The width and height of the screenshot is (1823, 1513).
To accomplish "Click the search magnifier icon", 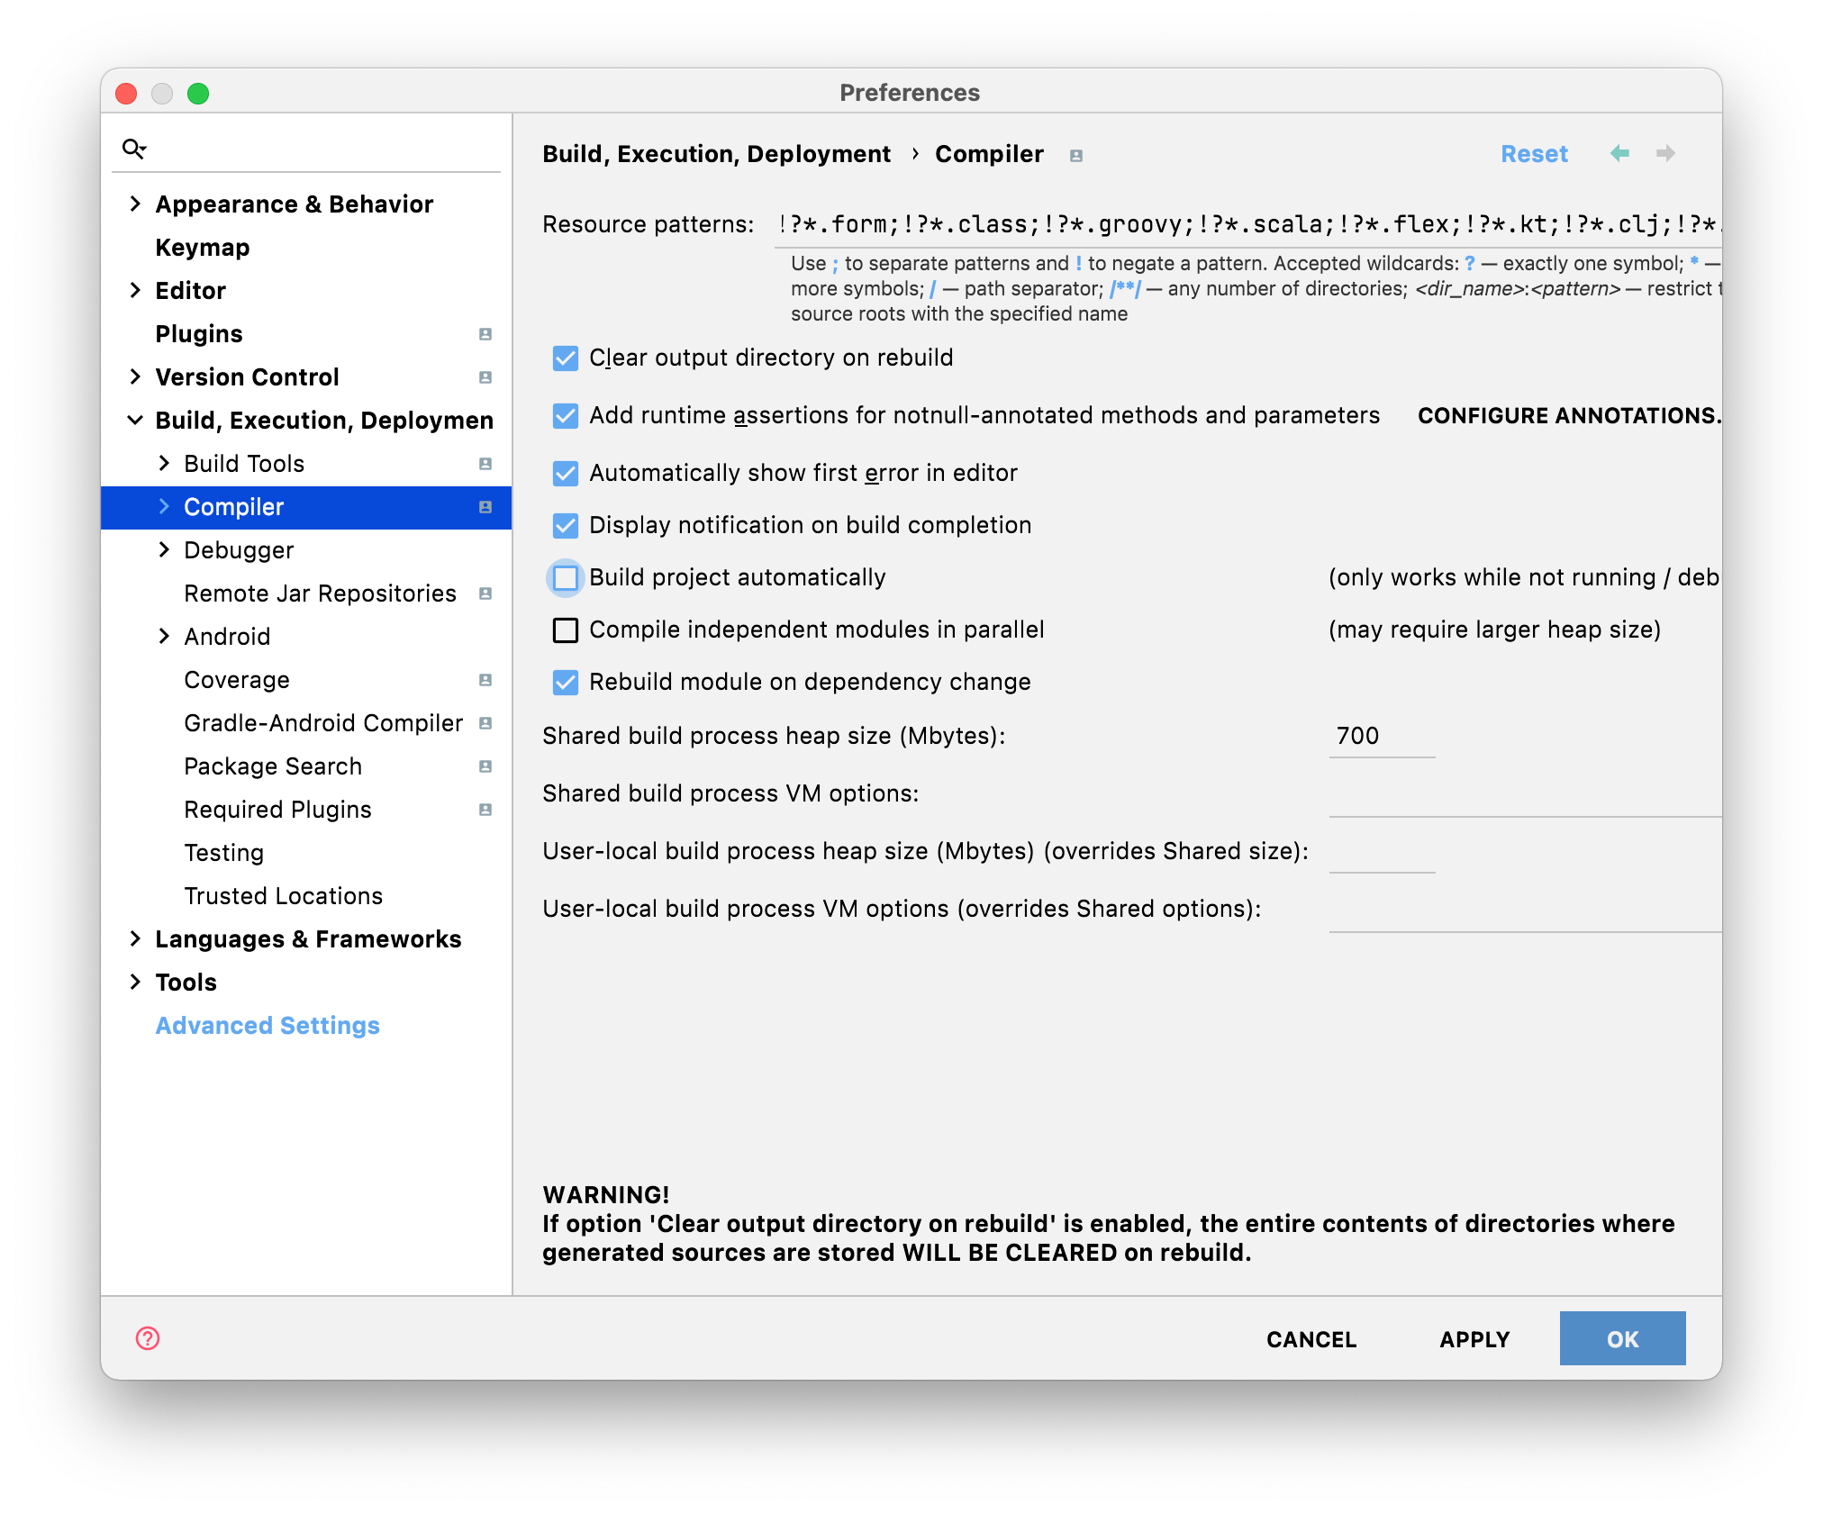I will tap(134, 149).
